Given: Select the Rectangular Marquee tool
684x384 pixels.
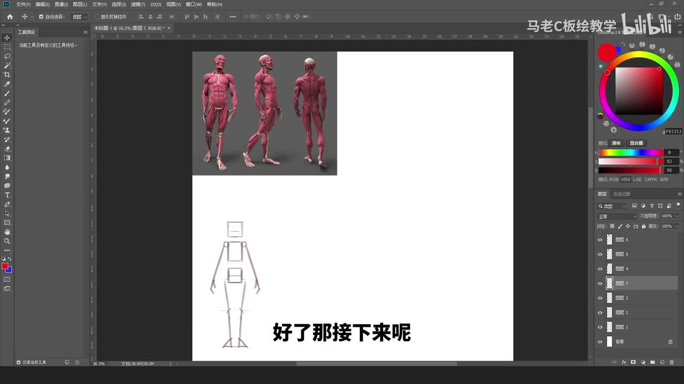Looking at the screenshot, I should 7,47.
